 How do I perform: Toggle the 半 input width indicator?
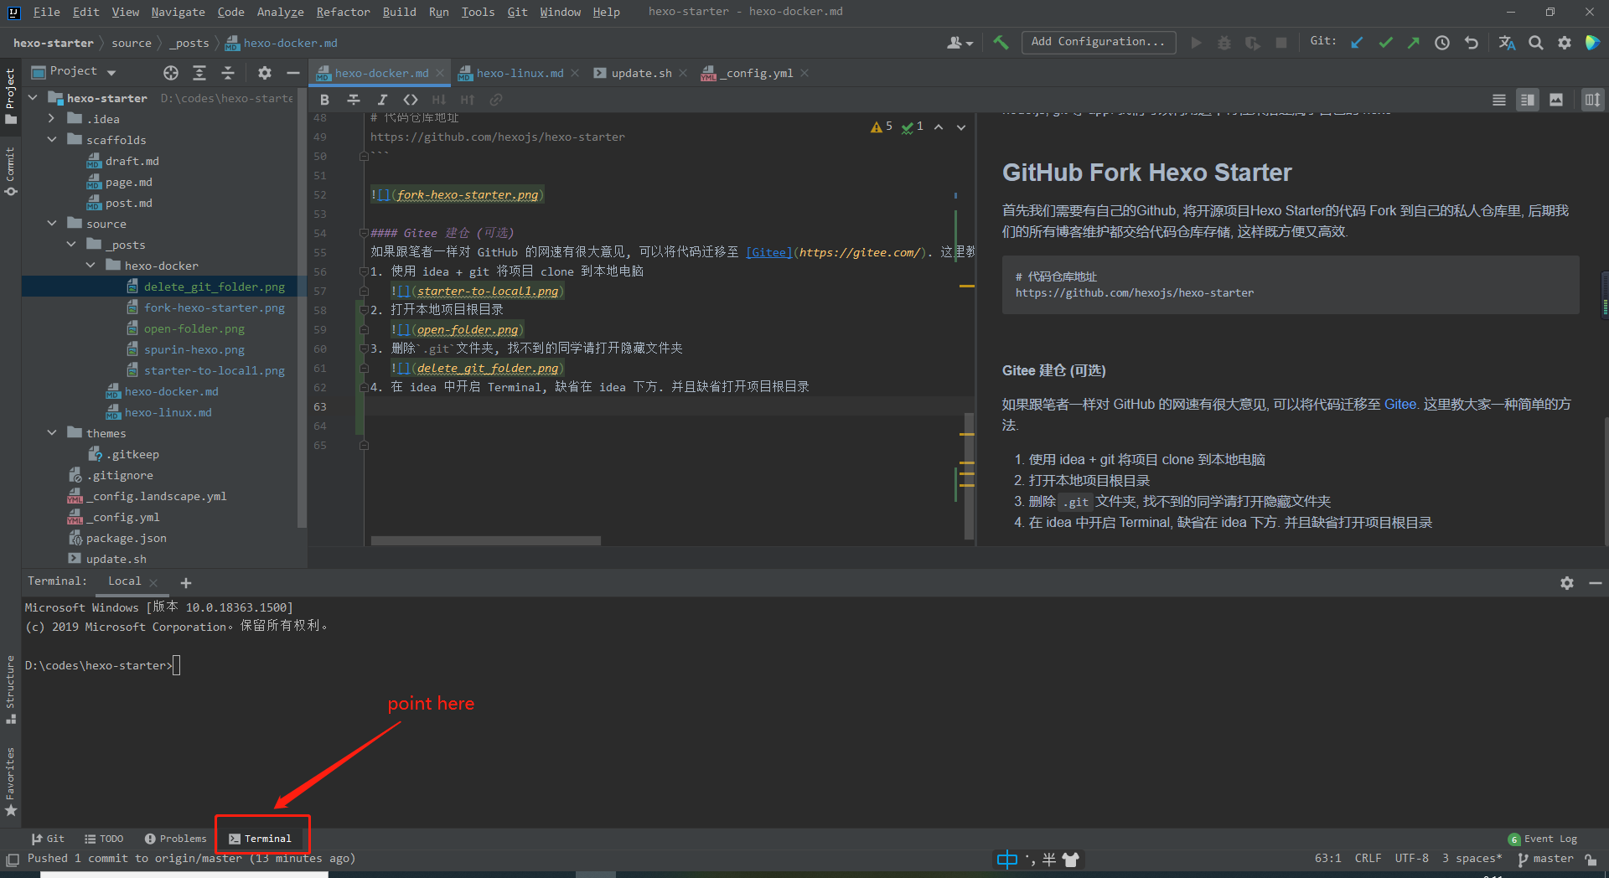point(1048,859)
